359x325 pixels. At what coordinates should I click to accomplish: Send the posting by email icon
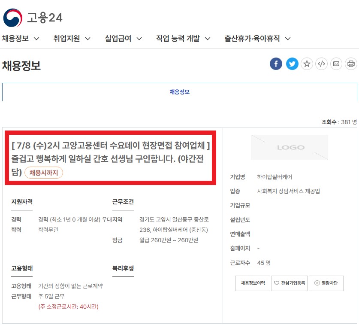[336, 64]
